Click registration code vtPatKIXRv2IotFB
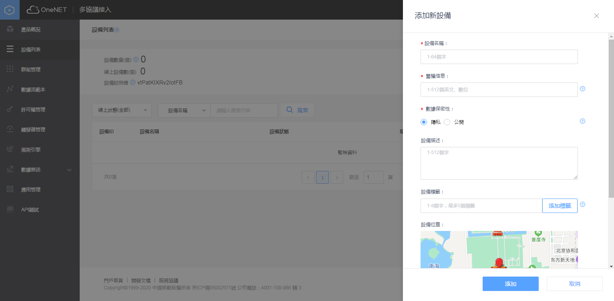Screen dimensions: 614x301 tap(160, 82)
